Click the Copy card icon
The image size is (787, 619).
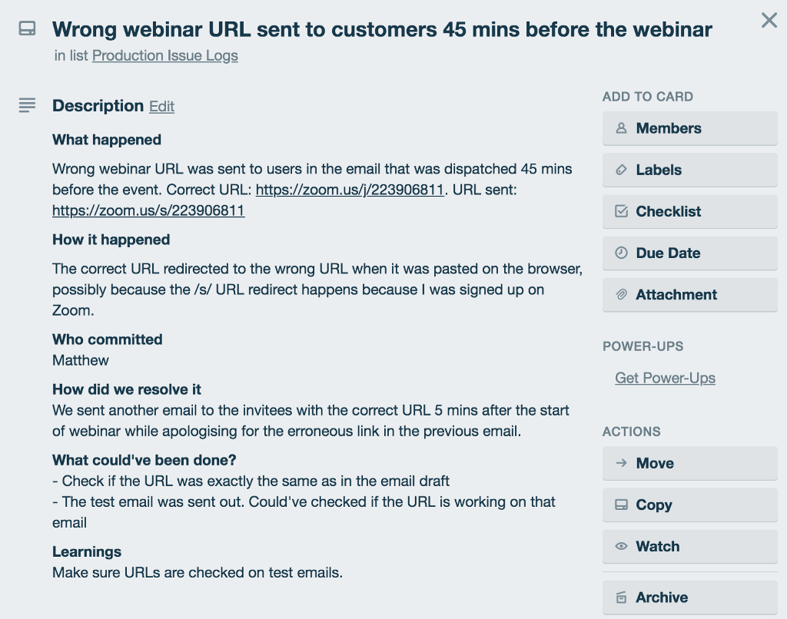tap(621, 505)
